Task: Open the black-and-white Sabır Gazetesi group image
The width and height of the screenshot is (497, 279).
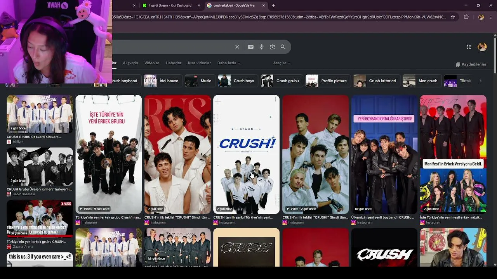Action: pos(40,167)
